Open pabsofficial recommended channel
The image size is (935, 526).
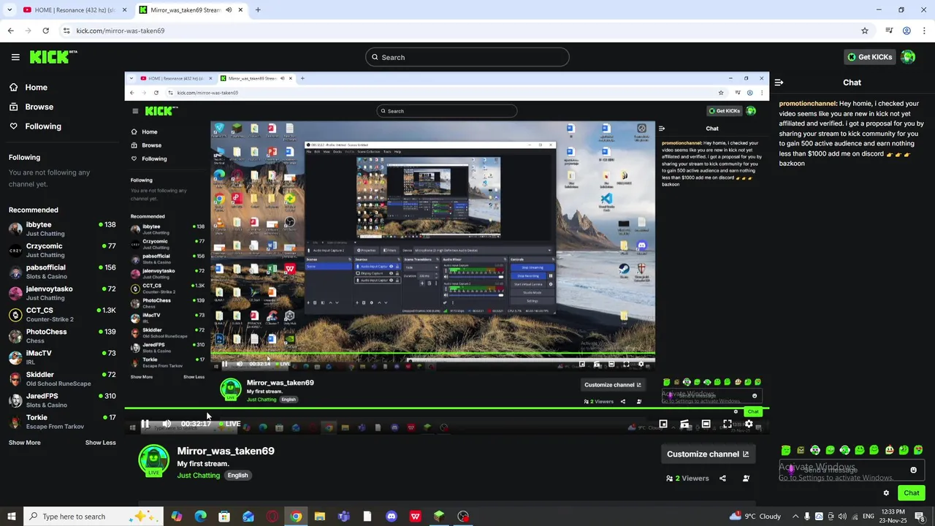(x=62, y=271)
